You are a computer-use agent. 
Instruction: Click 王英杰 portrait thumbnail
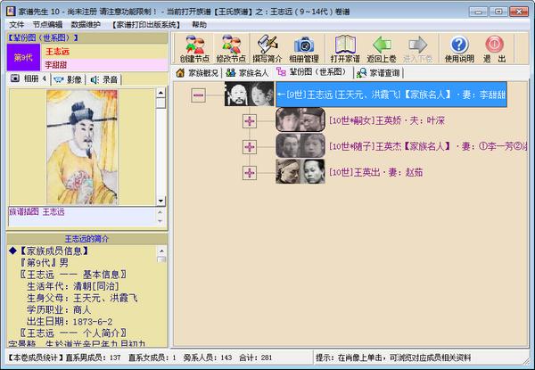tap(300, 145)
